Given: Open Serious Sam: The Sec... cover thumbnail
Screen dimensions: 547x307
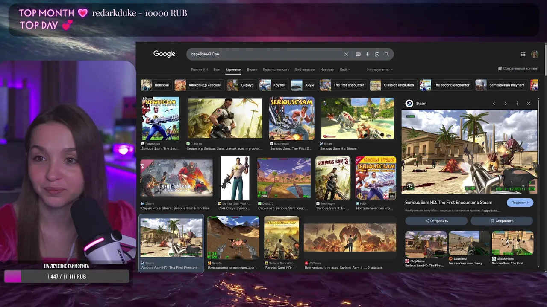Looking at the screenshot, I should click(x=161, y=119).
